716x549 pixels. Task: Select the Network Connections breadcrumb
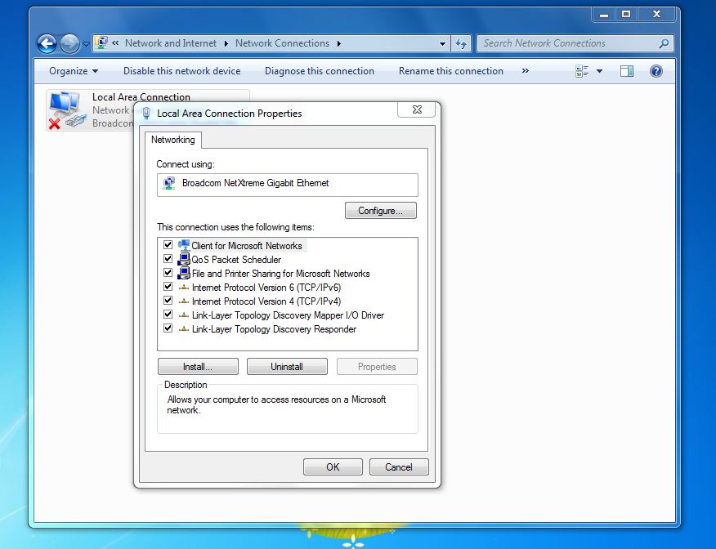click(x=282, y=43)
